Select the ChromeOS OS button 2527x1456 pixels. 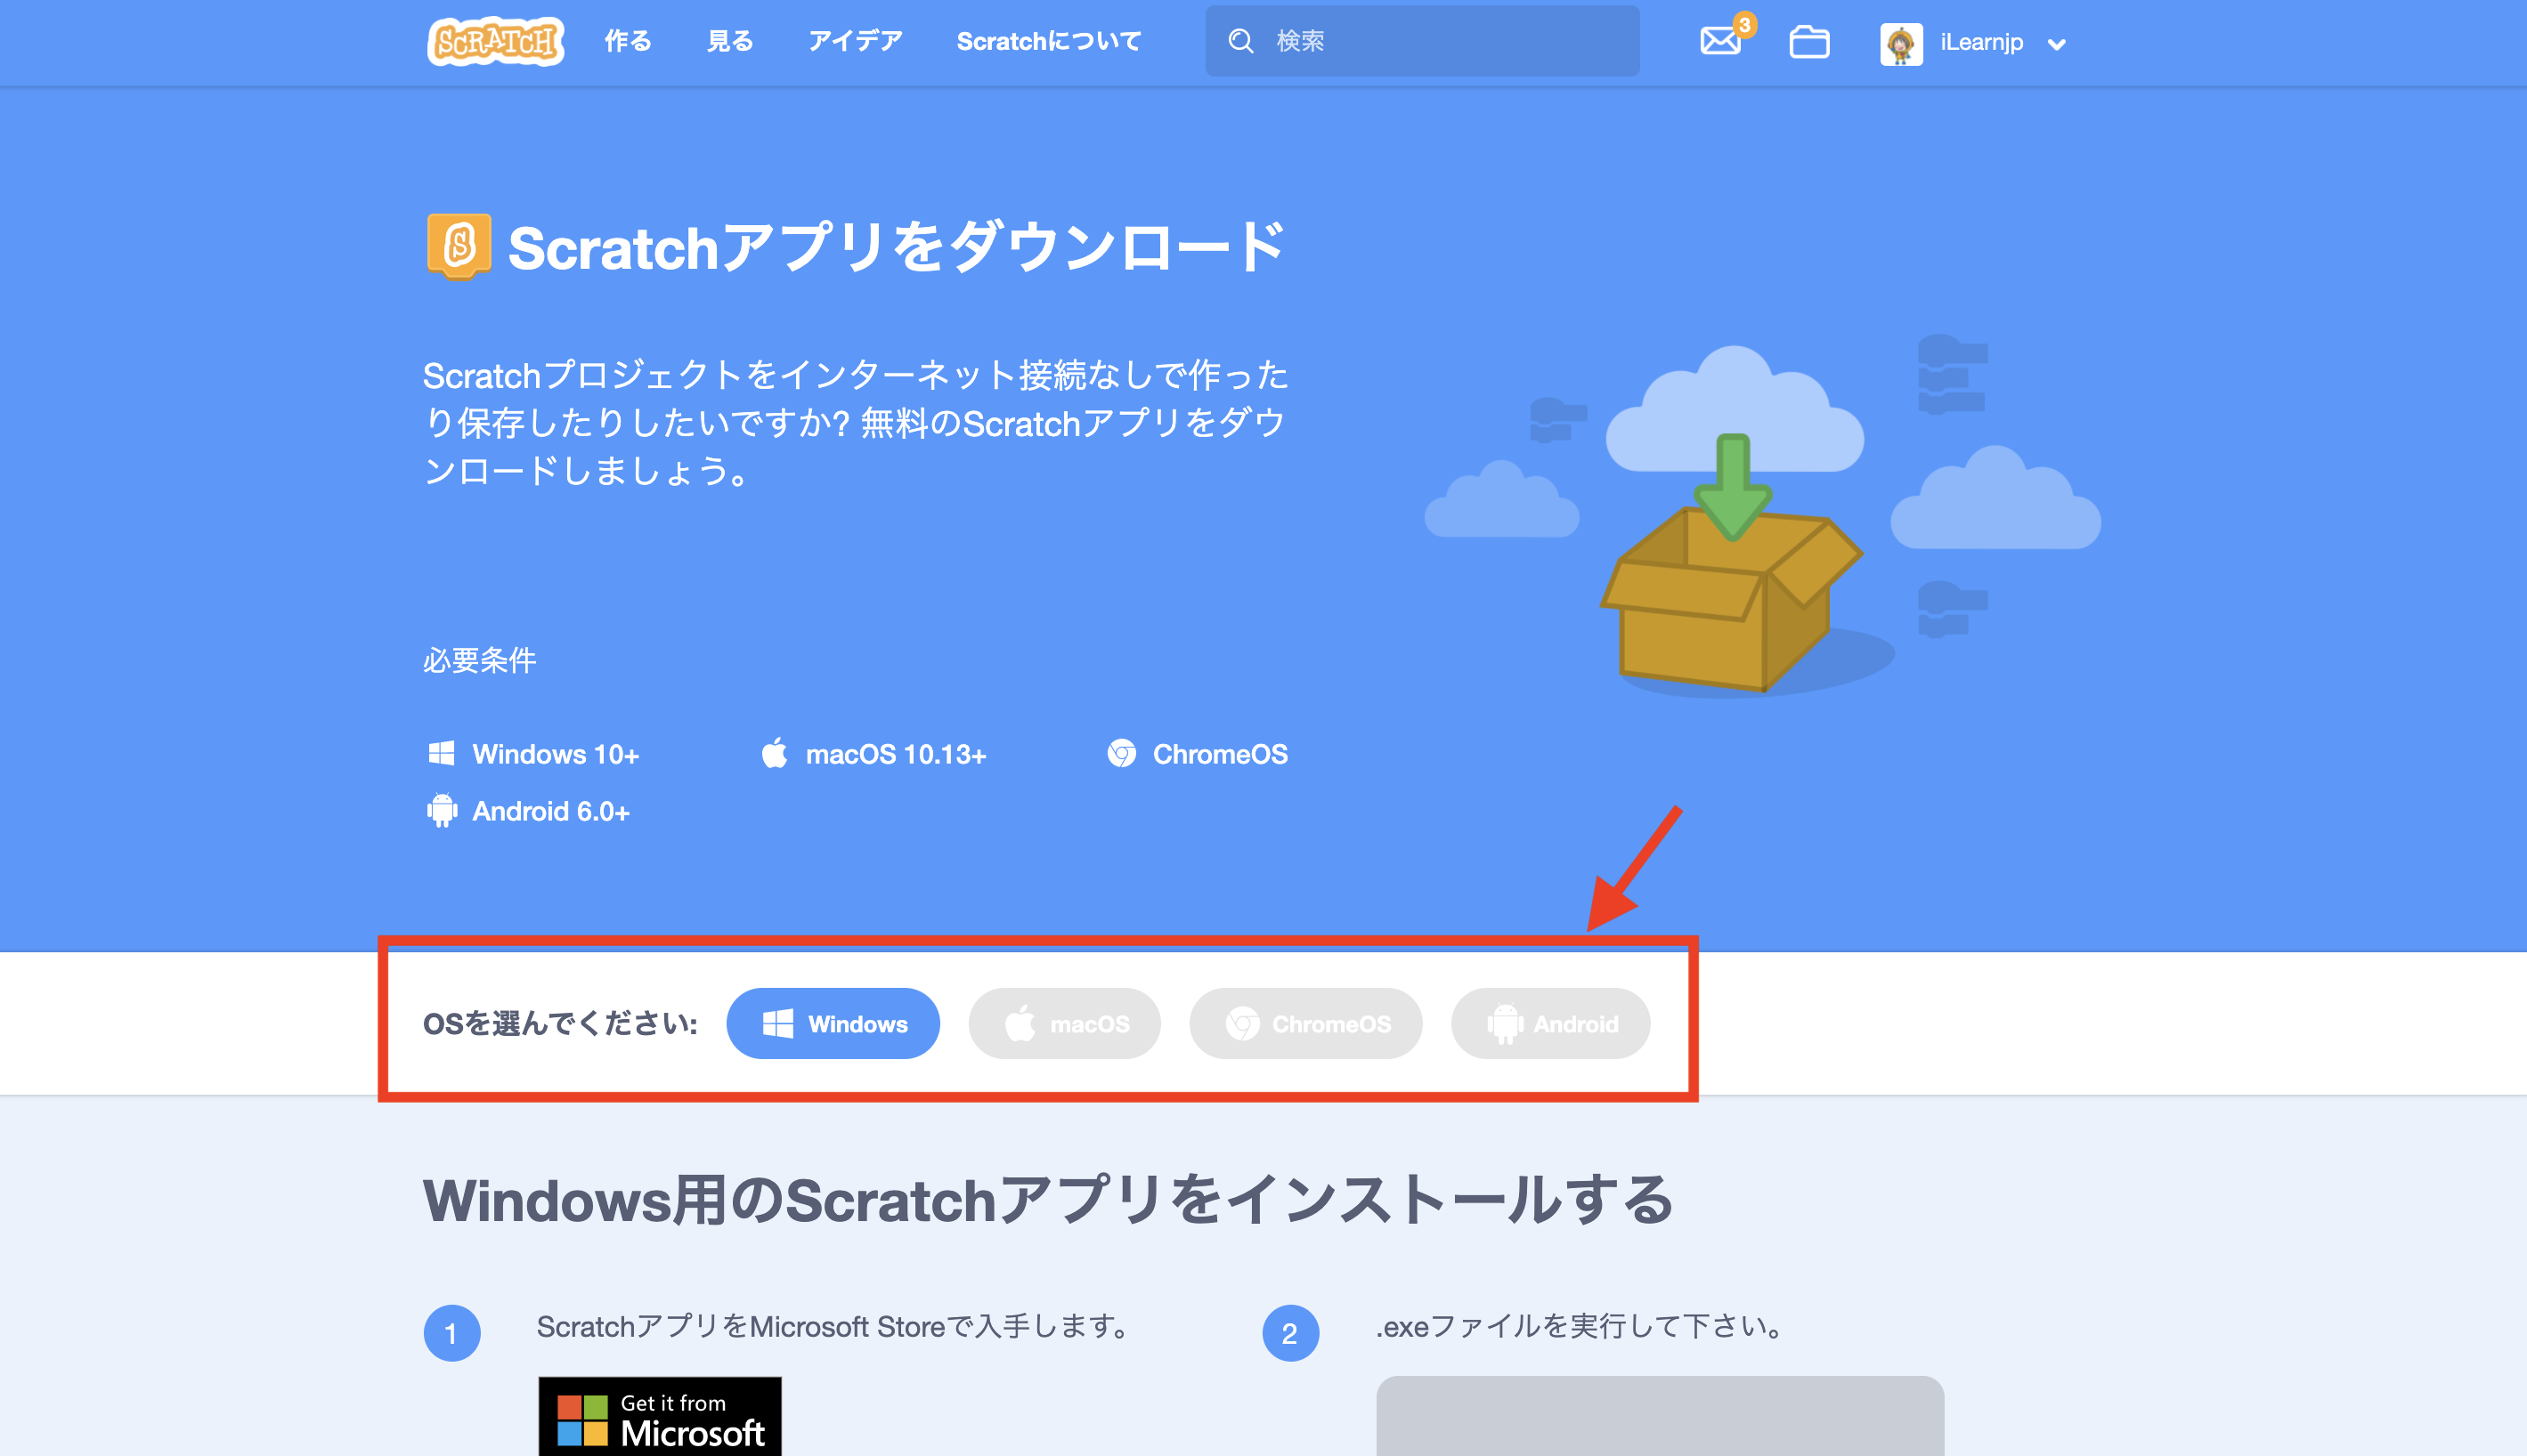[1305, 1023]
